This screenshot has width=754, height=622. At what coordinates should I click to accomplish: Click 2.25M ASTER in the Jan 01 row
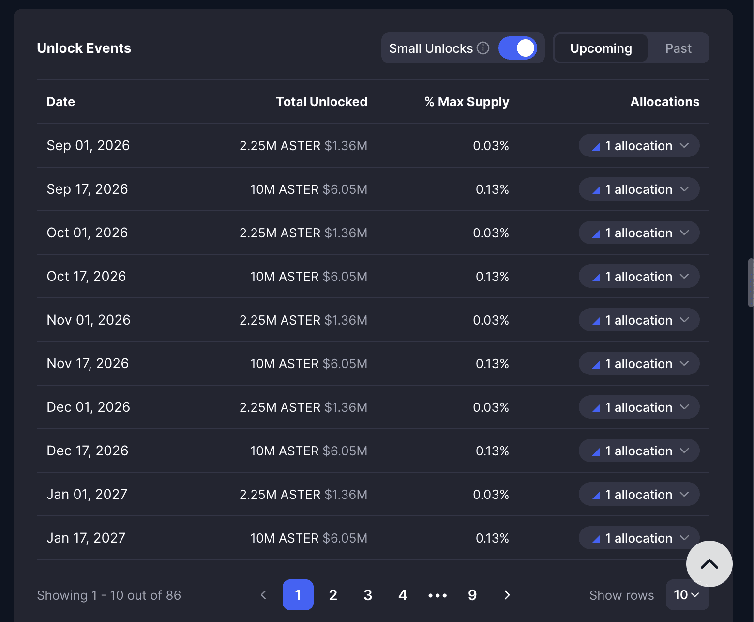280,495
